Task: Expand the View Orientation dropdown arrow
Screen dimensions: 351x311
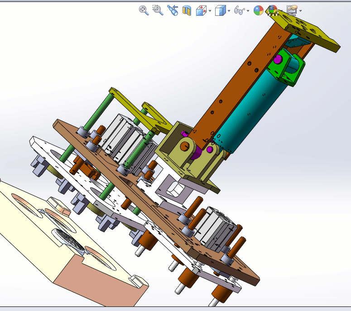Action: click(x=210, y=11)
